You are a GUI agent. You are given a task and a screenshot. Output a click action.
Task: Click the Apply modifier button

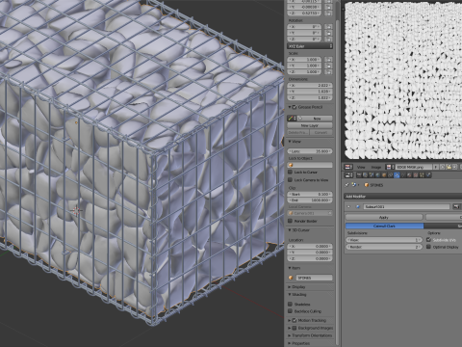point(384,218)
